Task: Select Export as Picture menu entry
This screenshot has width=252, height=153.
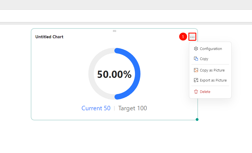Action: click(210, 80)
